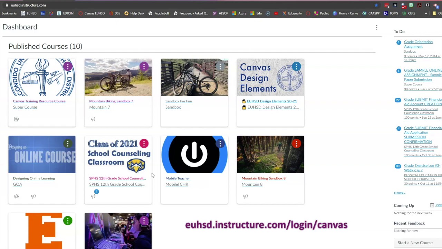This screenshot has height=249, width=442.
Task: Open the EUHSD bookmark
Action: click(28, 13)
